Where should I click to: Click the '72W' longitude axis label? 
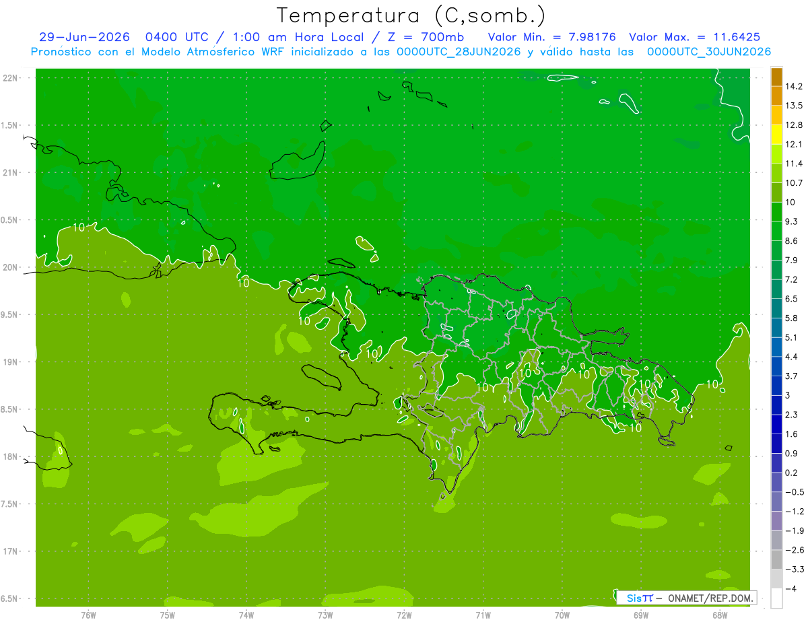[404, 615]
